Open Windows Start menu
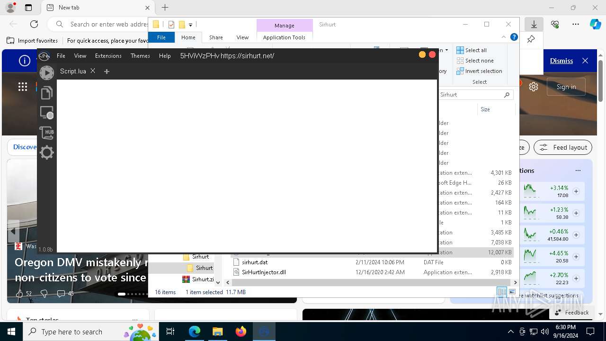 11,332
